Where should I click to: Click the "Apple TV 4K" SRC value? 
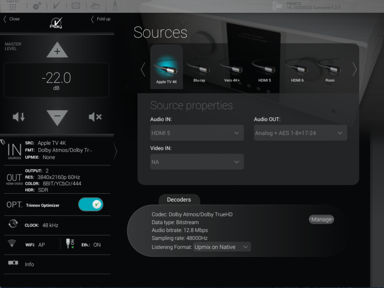pyautogui.click(x=52, y=143)
